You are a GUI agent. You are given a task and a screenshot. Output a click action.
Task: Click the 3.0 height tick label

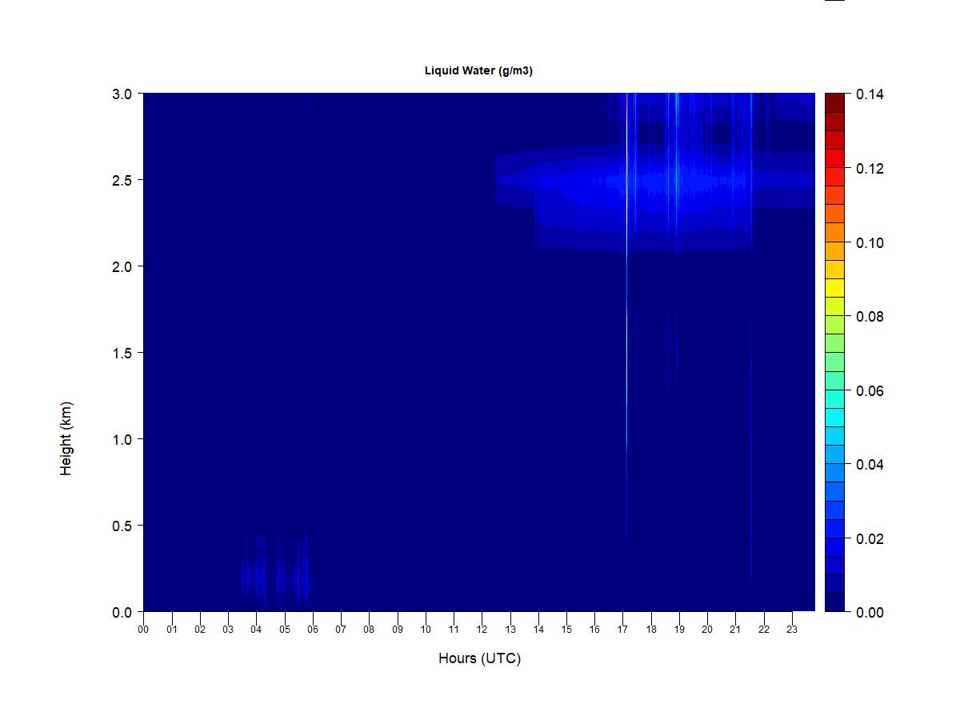click(122, 94)
